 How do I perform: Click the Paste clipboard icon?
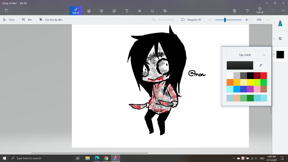coord(234,11)
